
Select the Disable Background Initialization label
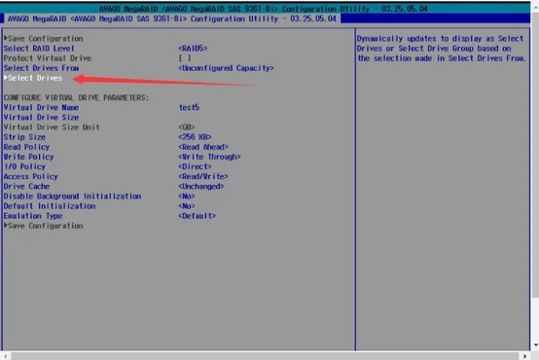(x=73, y=197)
